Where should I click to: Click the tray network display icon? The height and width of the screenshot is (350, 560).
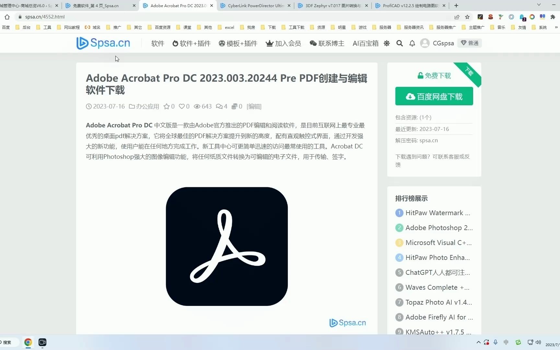(530, 342)
